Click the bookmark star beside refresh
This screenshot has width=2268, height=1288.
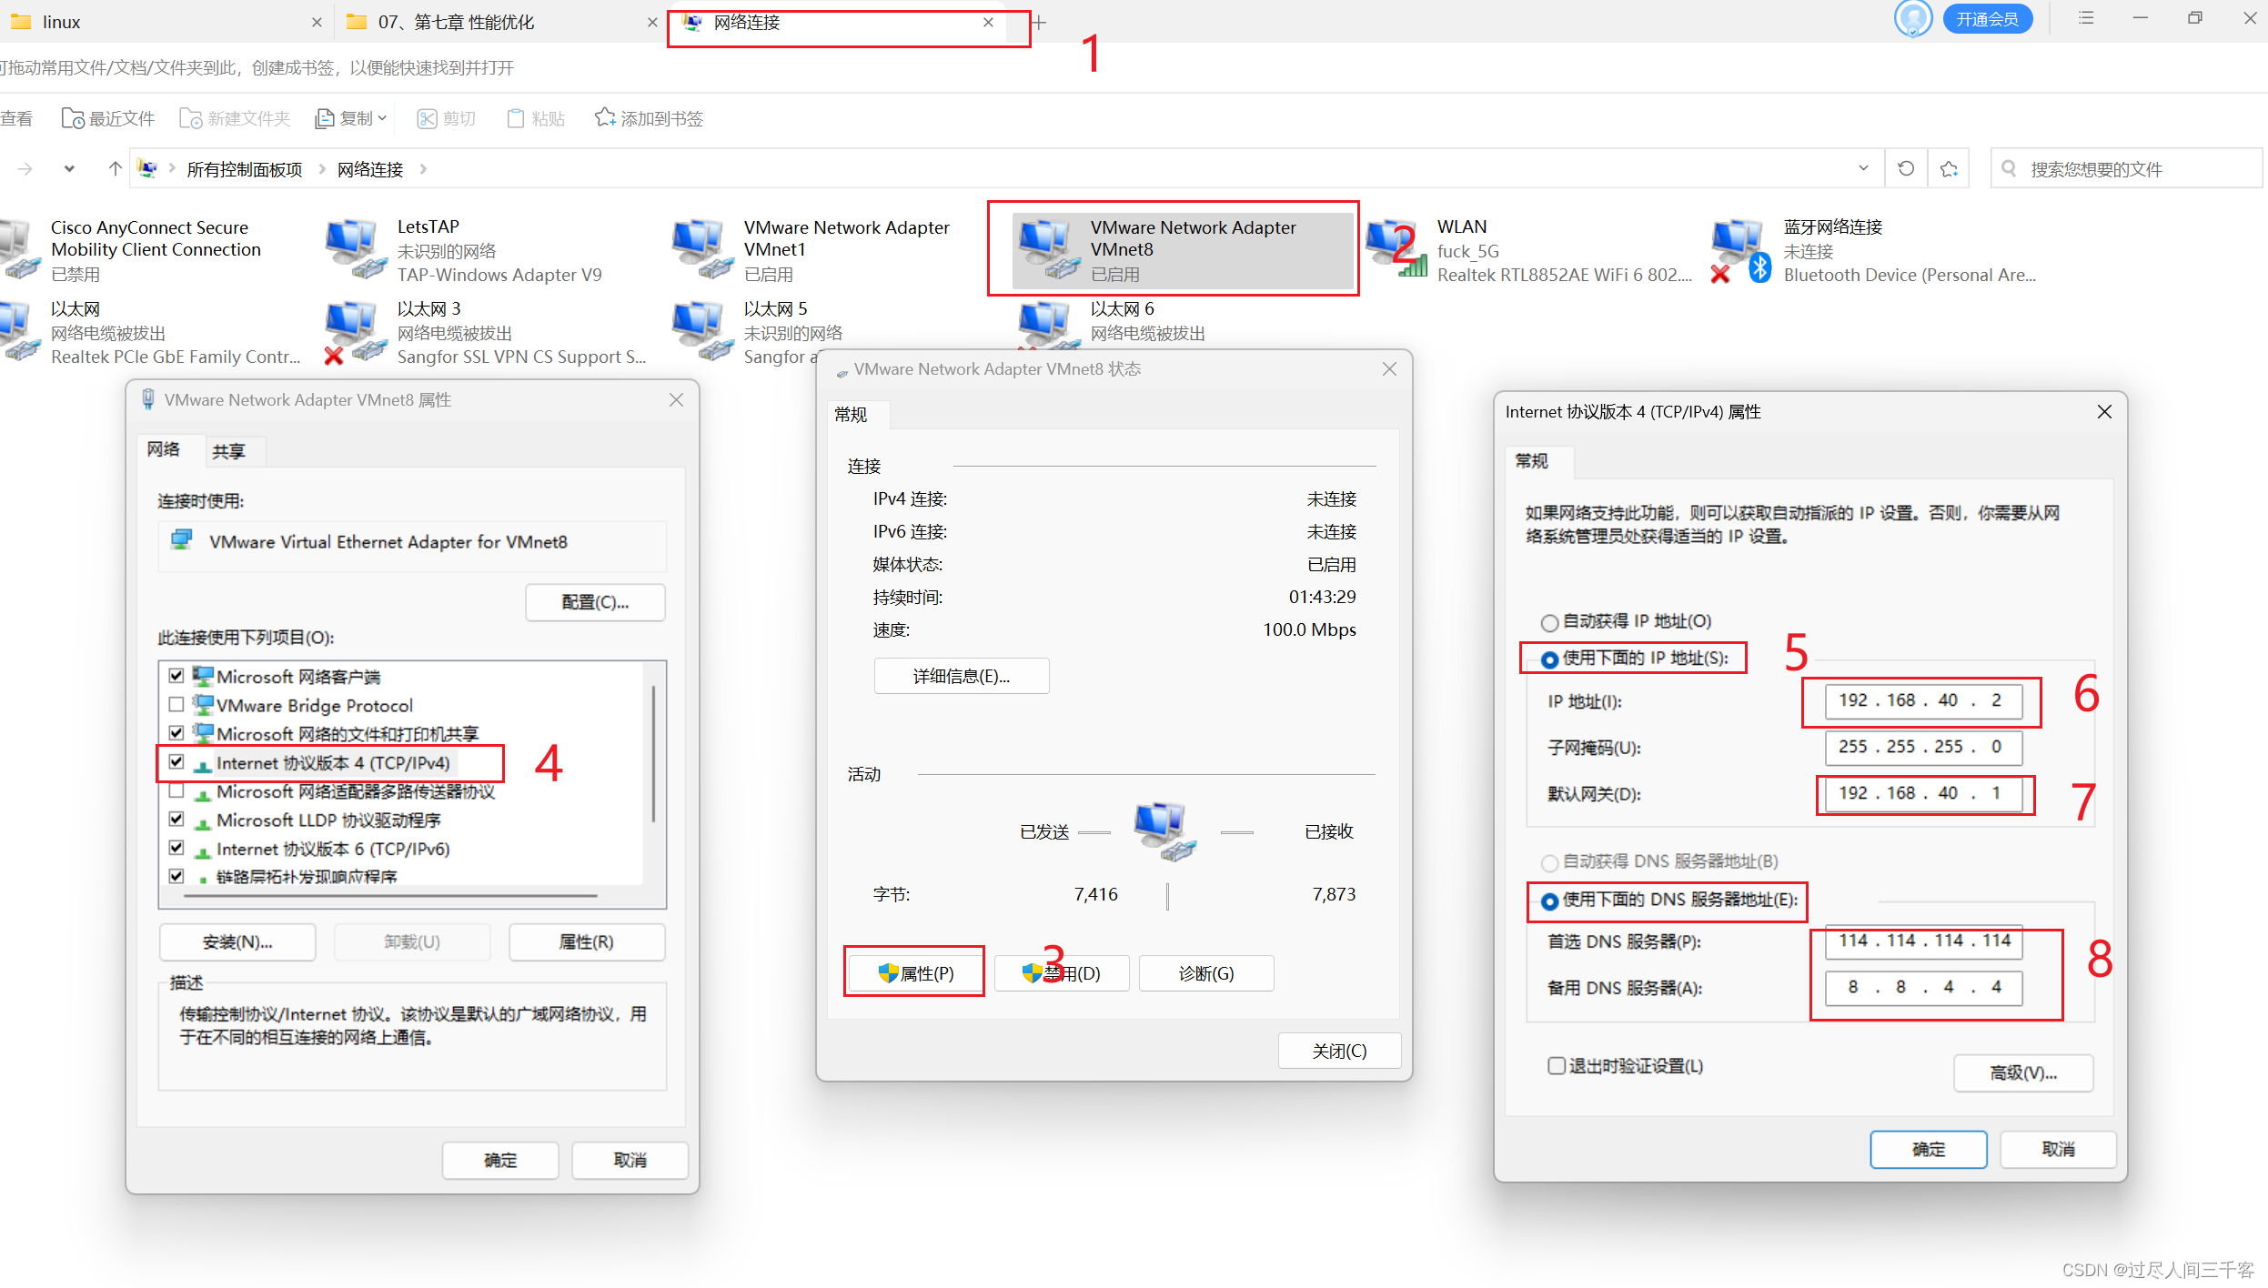[x=1949, y=168]
